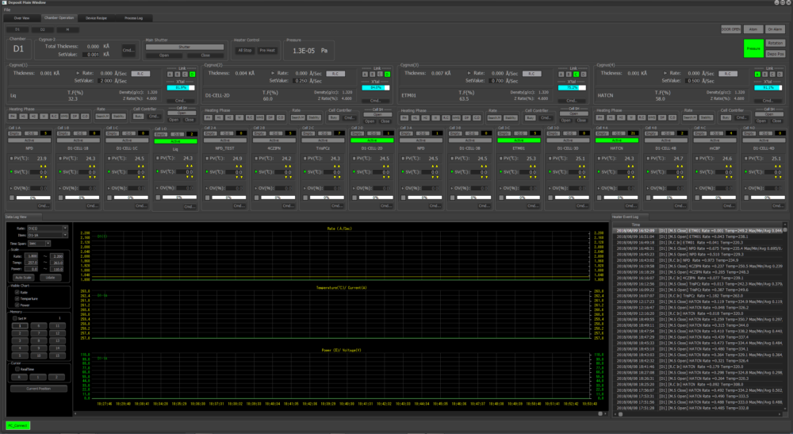This screenshot has height=434, width=793.
Task: Click the Atom button
Action: 753,29
